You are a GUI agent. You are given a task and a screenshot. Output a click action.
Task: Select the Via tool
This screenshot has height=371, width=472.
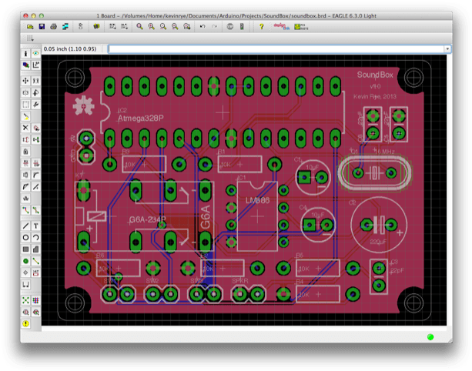tap(25, 261)
